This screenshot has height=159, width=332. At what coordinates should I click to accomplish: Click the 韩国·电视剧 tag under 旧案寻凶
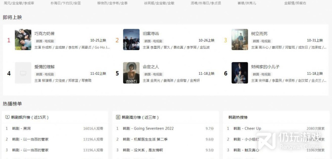153,41
